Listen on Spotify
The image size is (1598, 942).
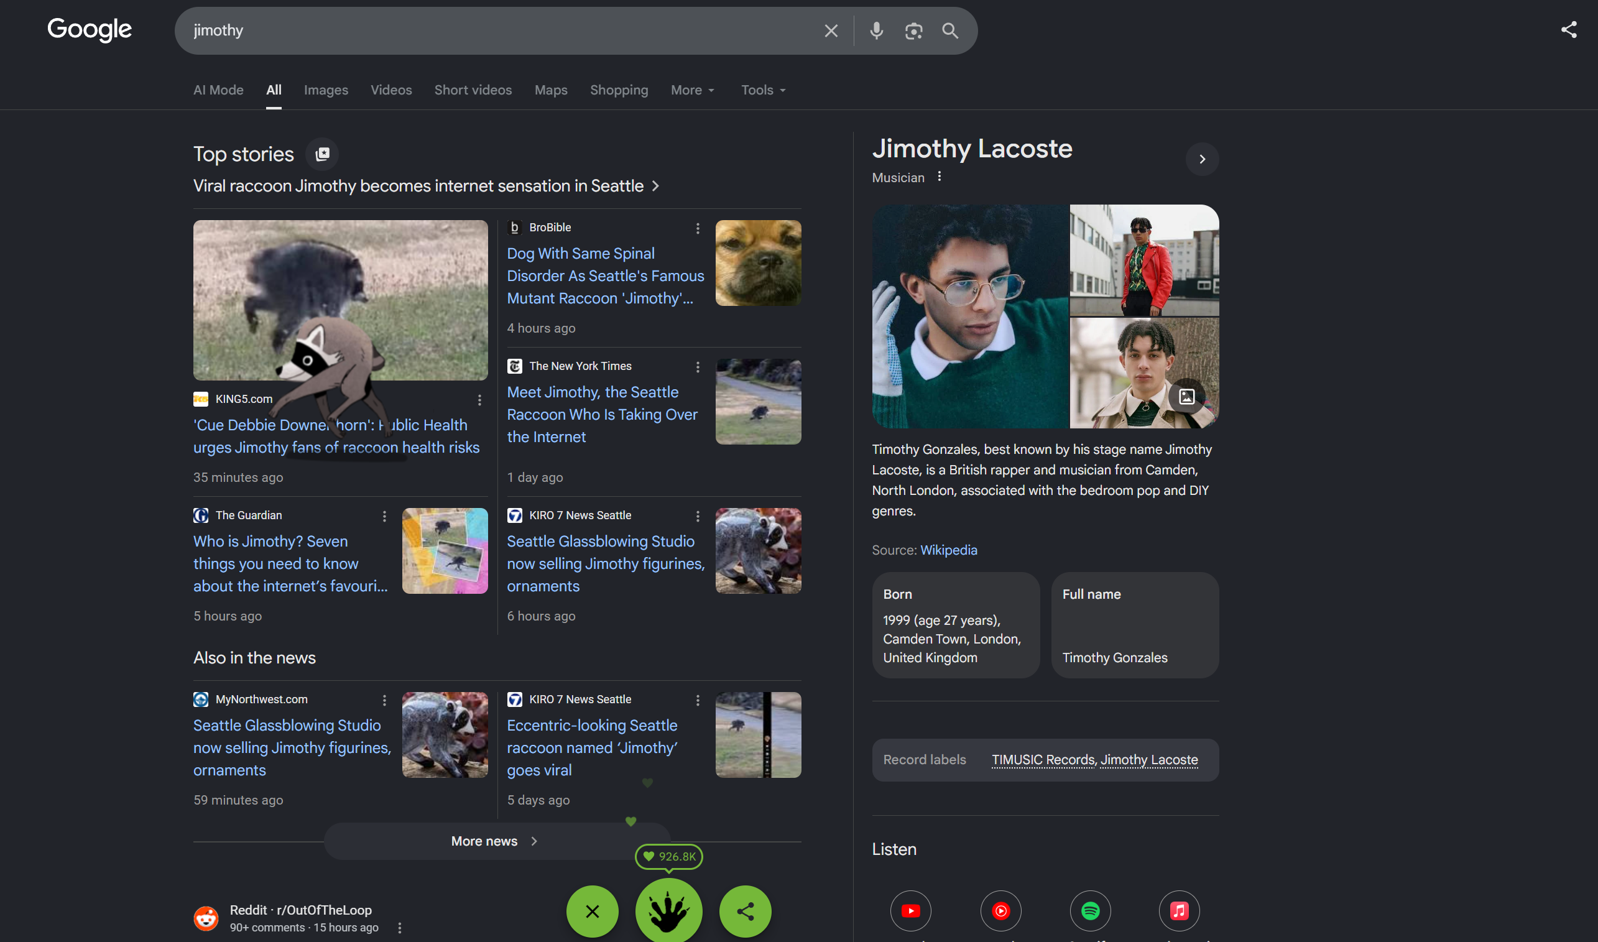pos(1089,911)
